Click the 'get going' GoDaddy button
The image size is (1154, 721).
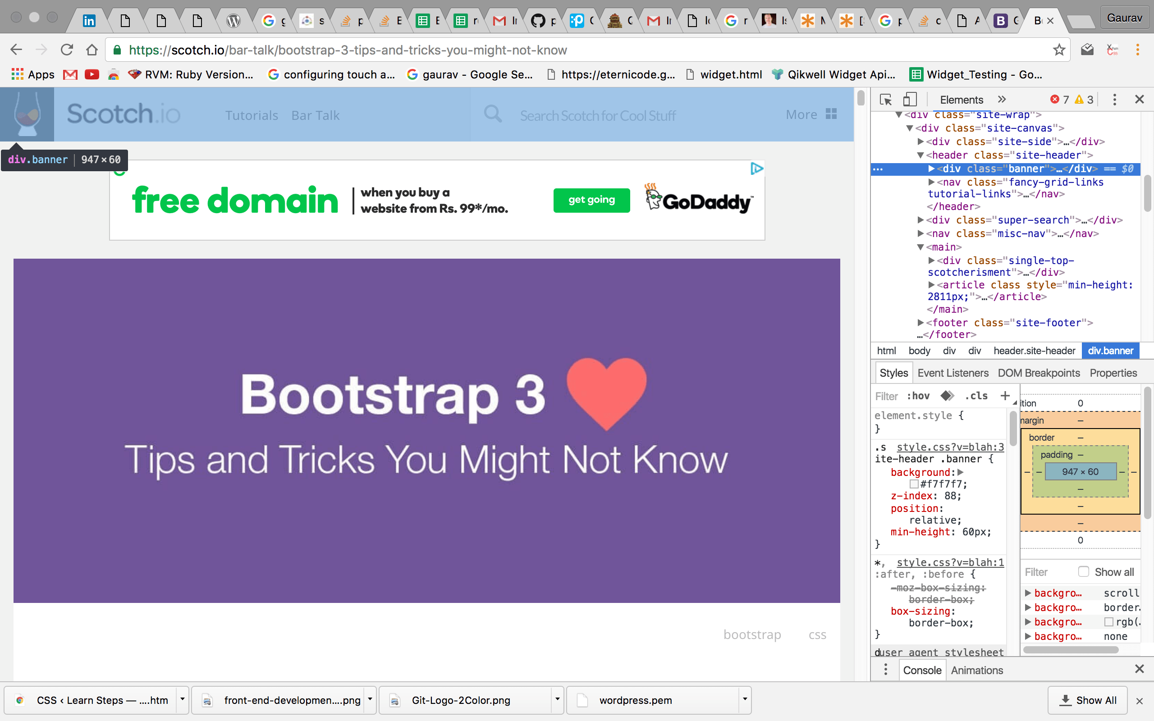click(591, 200)
